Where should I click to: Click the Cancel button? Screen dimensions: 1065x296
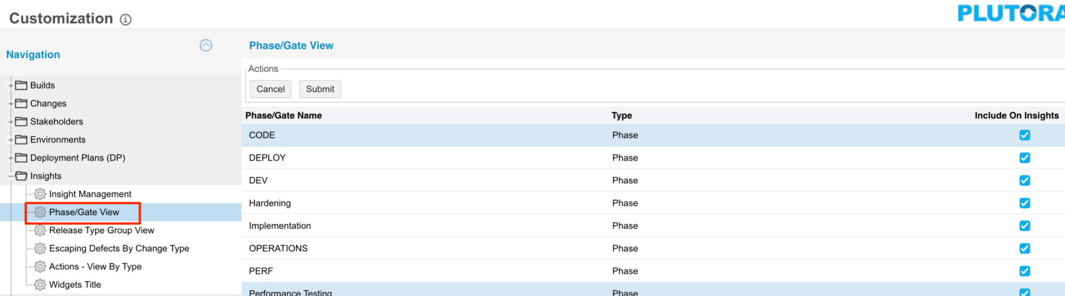[270, 89]
